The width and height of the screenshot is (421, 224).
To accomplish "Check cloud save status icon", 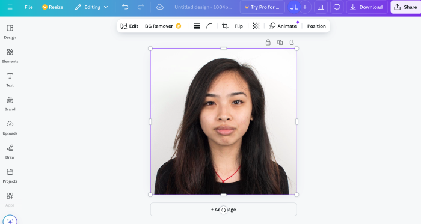I will coord(160,7).
